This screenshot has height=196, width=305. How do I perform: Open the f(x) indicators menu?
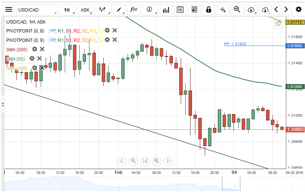coord(133,10)
